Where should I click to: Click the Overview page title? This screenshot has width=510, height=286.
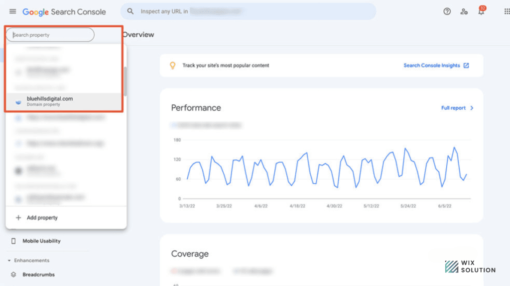pos(138,35)
